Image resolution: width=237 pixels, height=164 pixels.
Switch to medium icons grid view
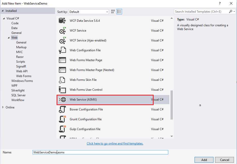113,12
